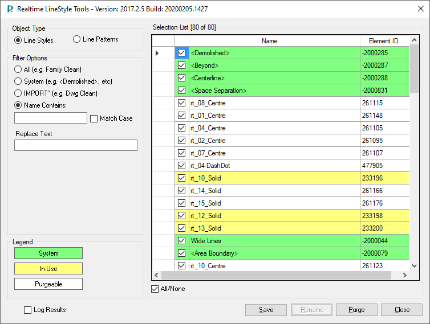This screenshot has width=430, height=324.
Task: Select the <Space Separation> name cell
Action: tap(274, 91)
